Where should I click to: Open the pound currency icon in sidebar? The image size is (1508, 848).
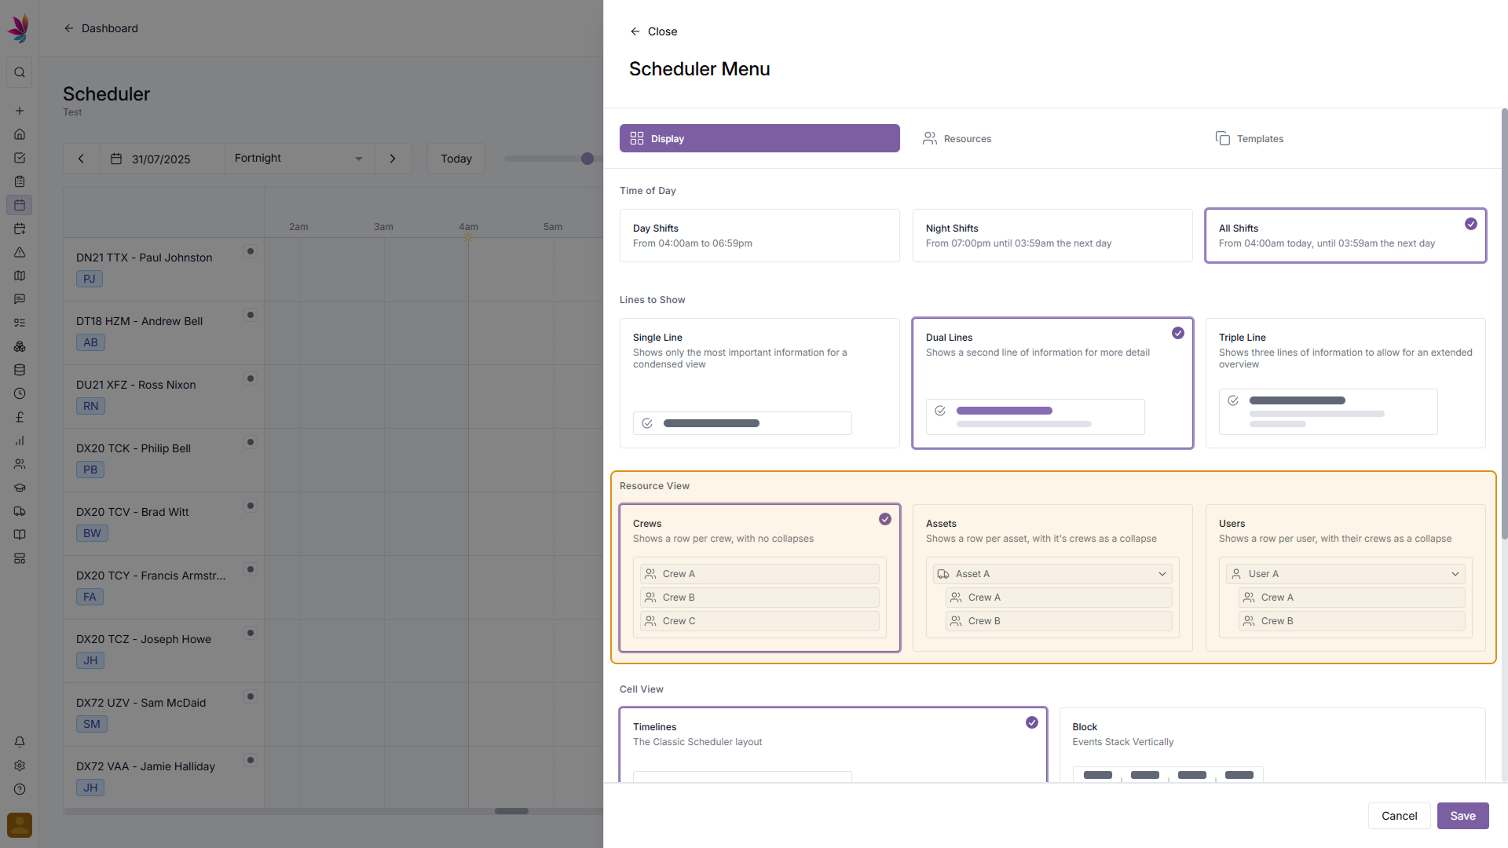click(20, 417)
